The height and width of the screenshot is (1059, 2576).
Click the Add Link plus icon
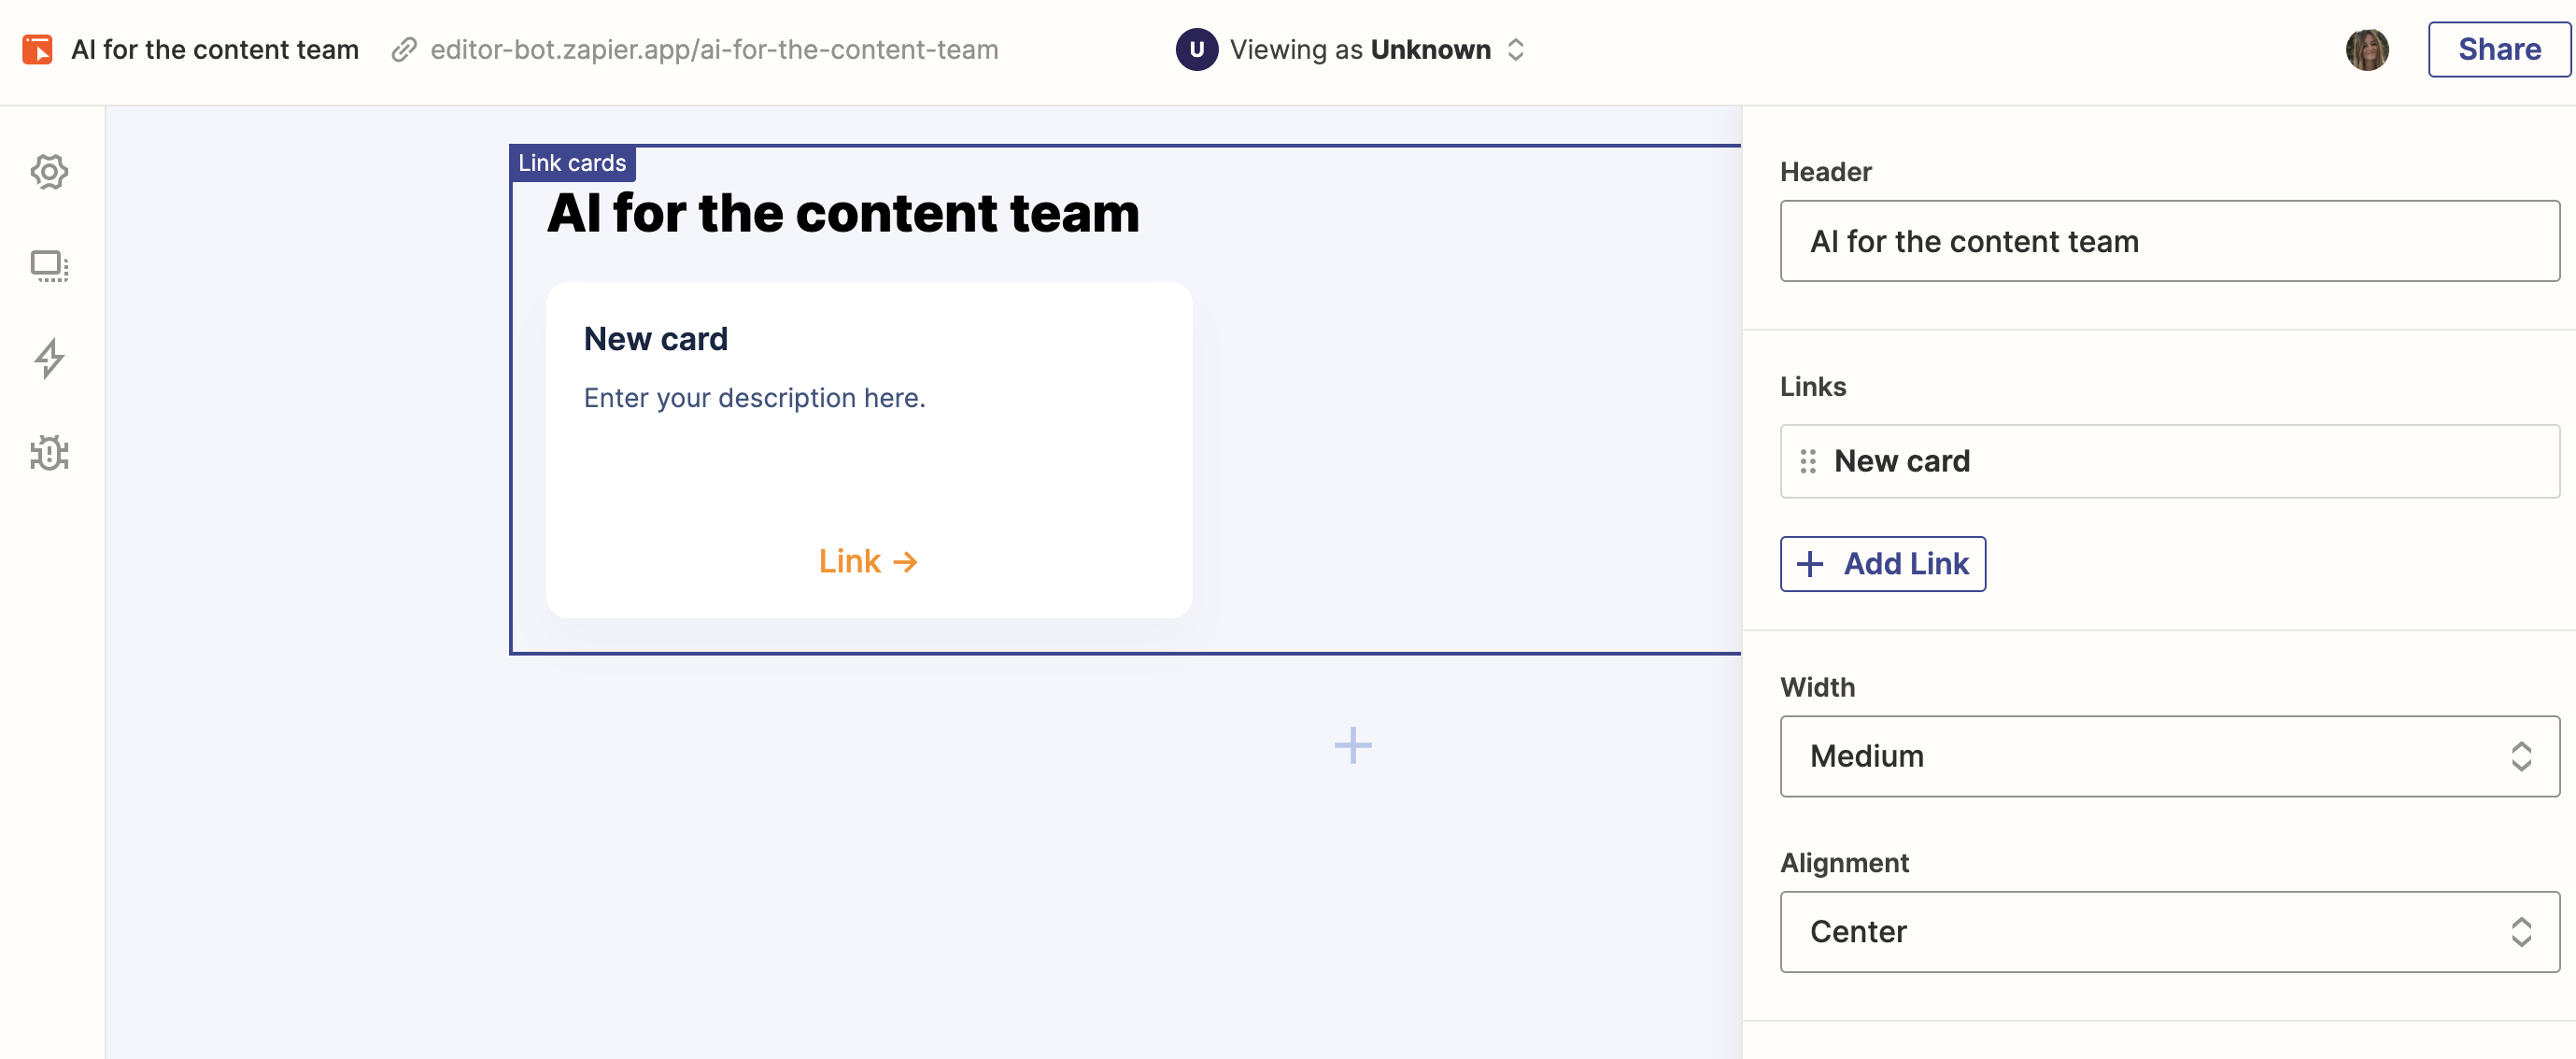click(1809, 563)
